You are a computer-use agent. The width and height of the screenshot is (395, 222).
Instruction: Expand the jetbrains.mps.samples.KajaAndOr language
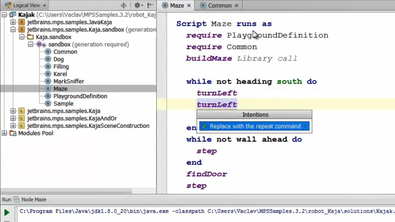point(13,118)
